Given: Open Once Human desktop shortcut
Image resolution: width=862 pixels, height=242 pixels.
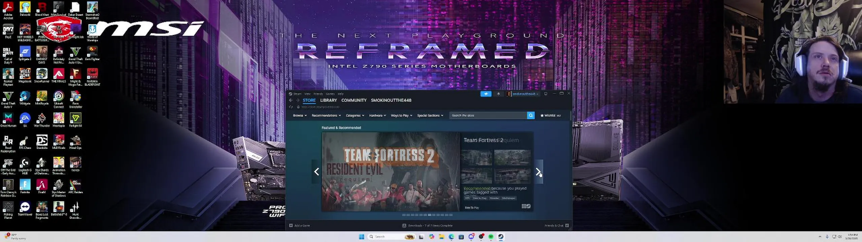Looking at the screenshot, I should pos(8,120).
